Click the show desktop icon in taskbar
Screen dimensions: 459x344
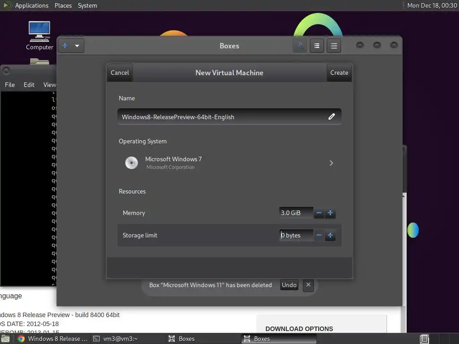point(5,339)
